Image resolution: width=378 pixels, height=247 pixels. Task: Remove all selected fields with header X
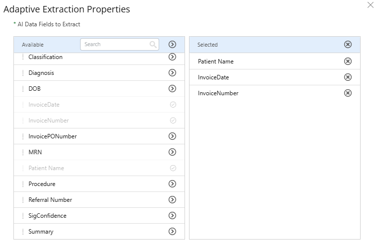point(348,45)
